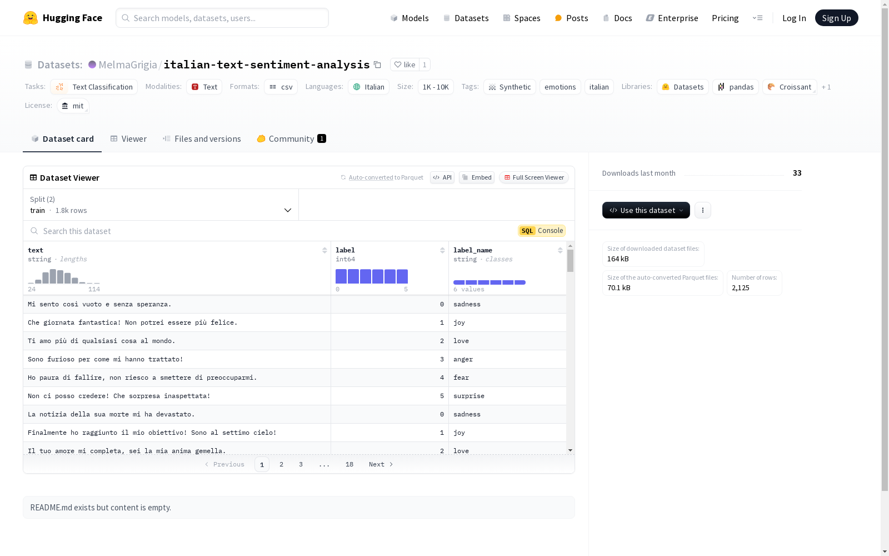Click the Synthetic tag
Screen dimensions: 889x556
coord(510,87)
